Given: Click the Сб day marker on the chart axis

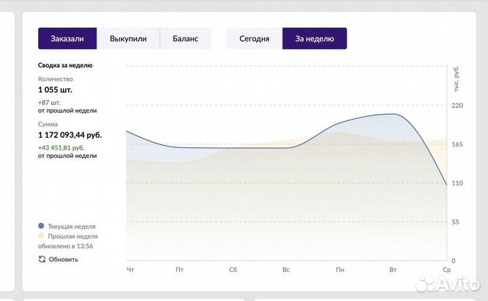Looking at the screenshot, I should point(233,270).
